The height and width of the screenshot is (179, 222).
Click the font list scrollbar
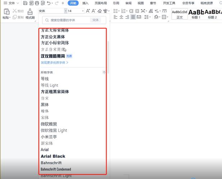108,57
